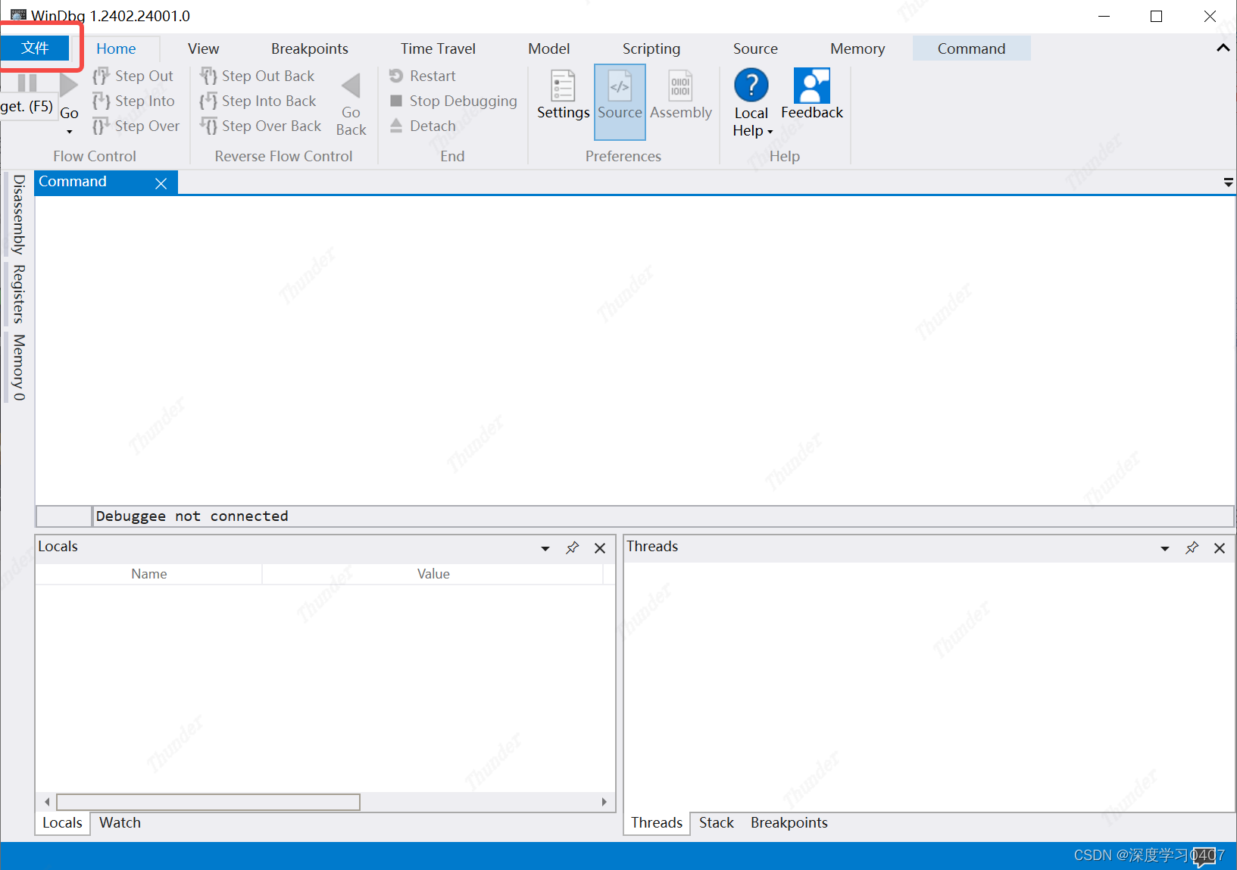Open the Registers side tab
Image resolution: width=1237 pixels, height=870 pixels.
point(19,295)
